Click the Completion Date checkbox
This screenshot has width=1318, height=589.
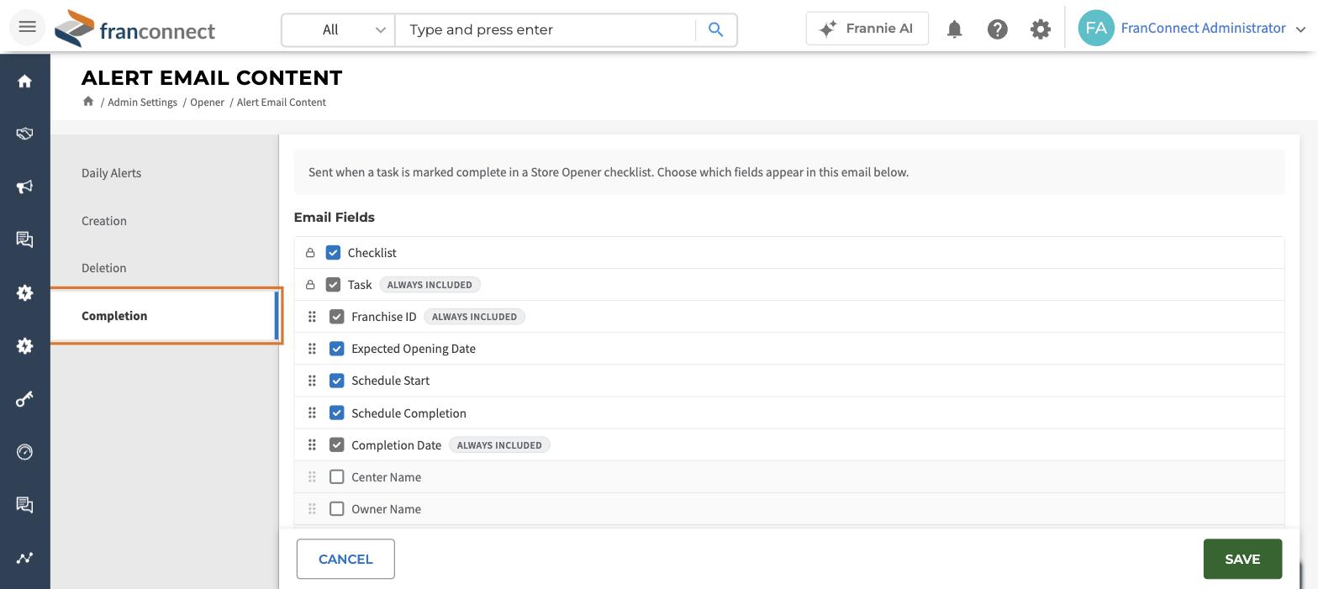click(336, 444)
